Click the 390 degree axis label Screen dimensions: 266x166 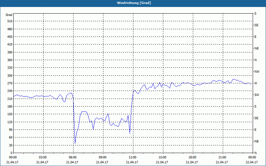tap(10, 52)
